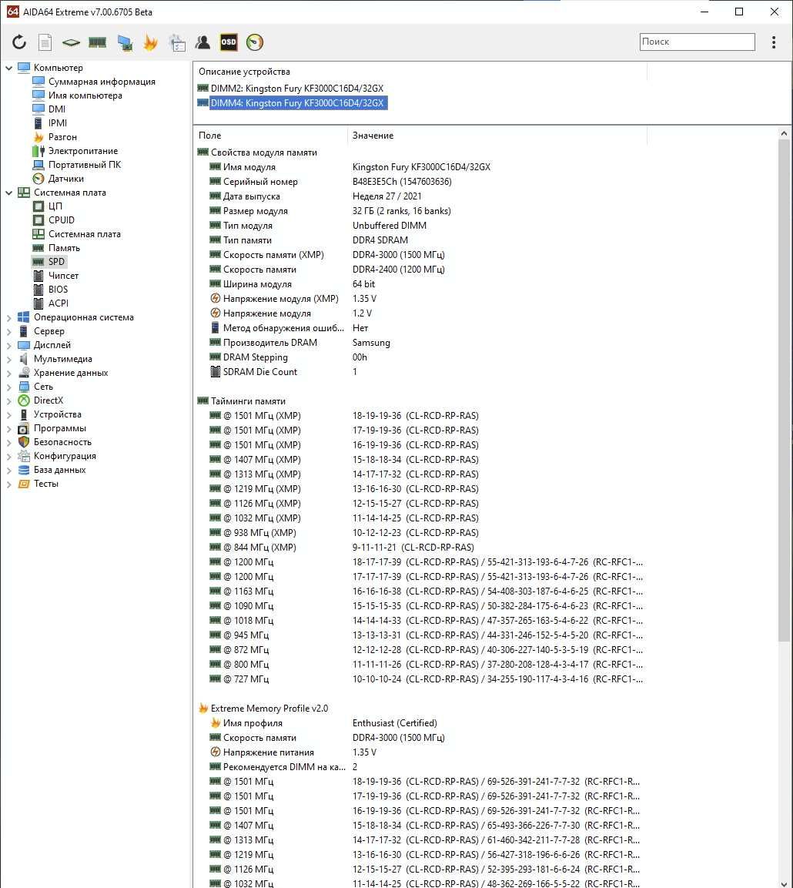This screenshot has width=793, height=888.
Task: Click the gauge benchmark toolbar icon
Action: [x=255, y=42]
